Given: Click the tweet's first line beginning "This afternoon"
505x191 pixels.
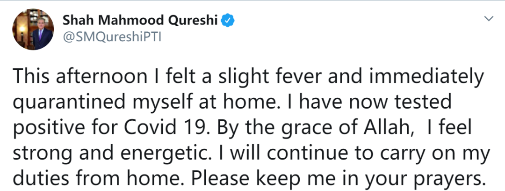Looking at the screenshot, I should point(248,76).
